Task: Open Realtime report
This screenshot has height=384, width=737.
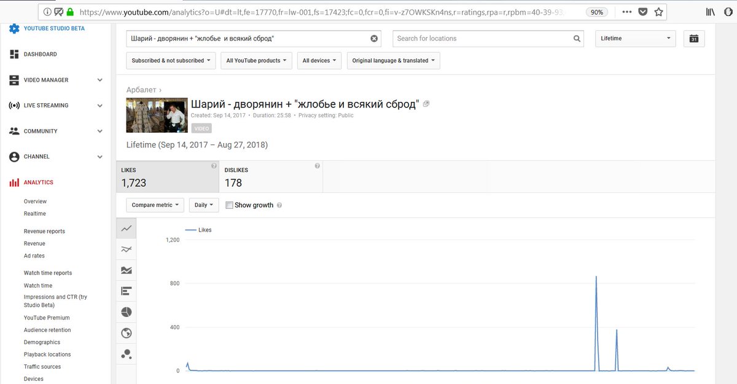Action: (34, 214)
